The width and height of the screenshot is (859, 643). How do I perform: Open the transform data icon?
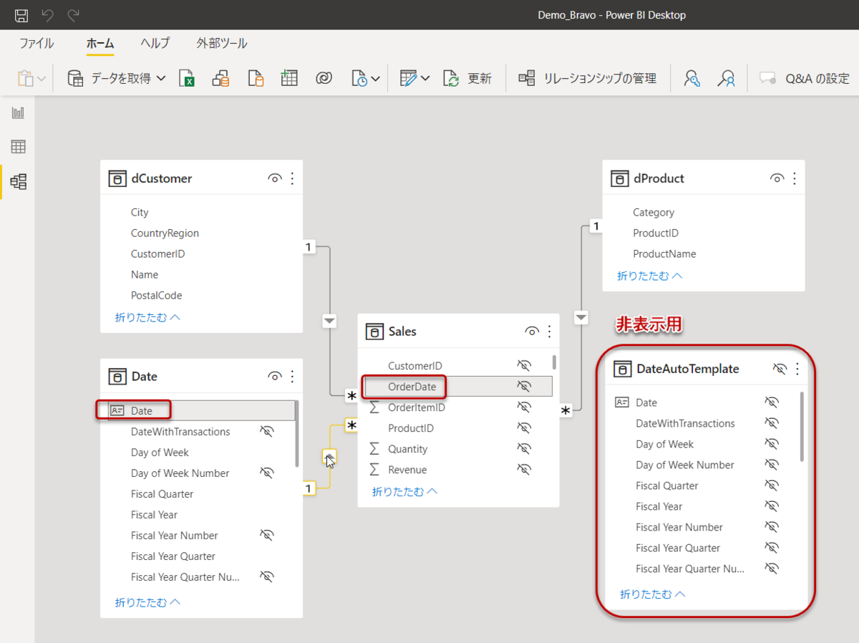click(409, 78)
